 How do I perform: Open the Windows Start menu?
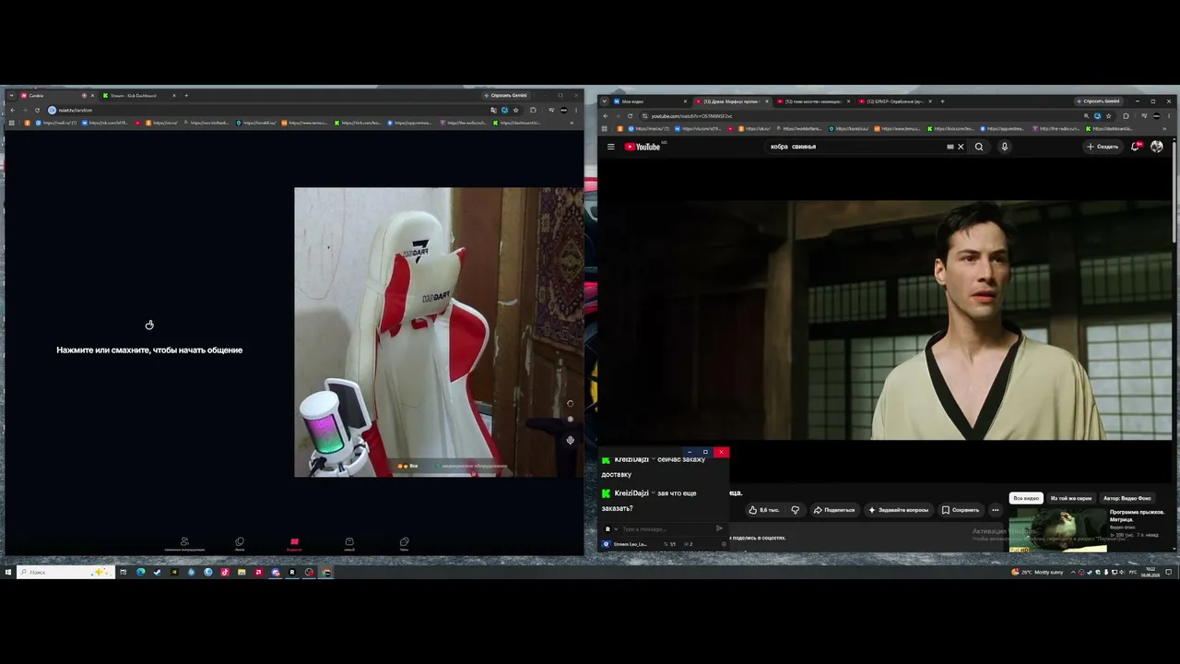(x=8, y=572)
